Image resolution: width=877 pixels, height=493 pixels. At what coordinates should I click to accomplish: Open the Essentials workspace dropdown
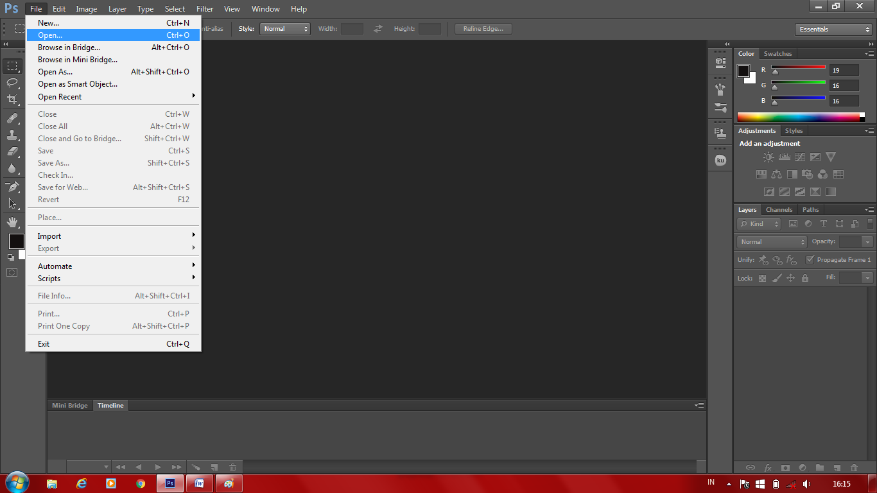click(833, 30)
